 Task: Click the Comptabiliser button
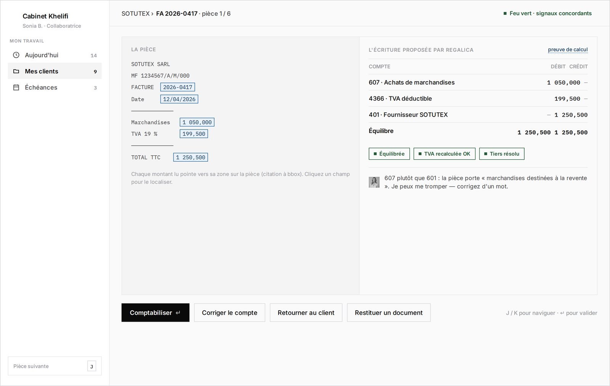155,312
